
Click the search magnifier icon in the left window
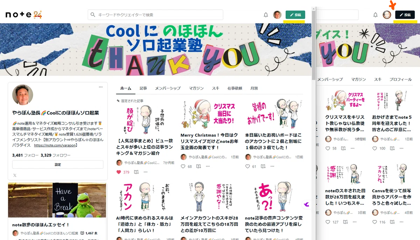[x=93, y=15]
